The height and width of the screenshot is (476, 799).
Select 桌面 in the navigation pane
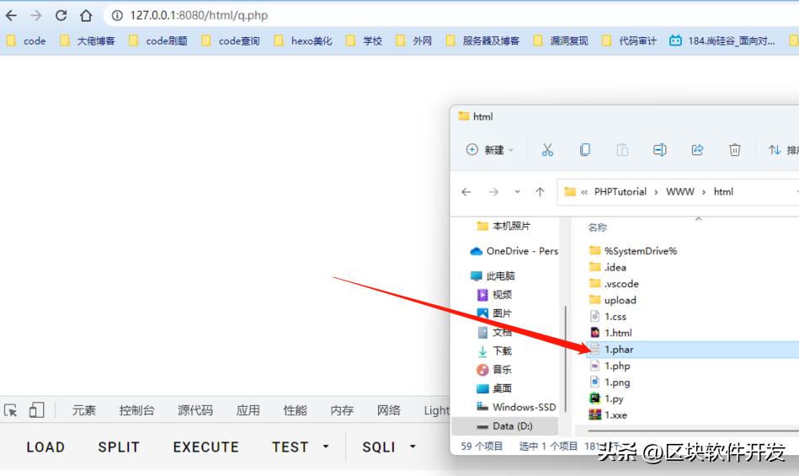(494, 388)
